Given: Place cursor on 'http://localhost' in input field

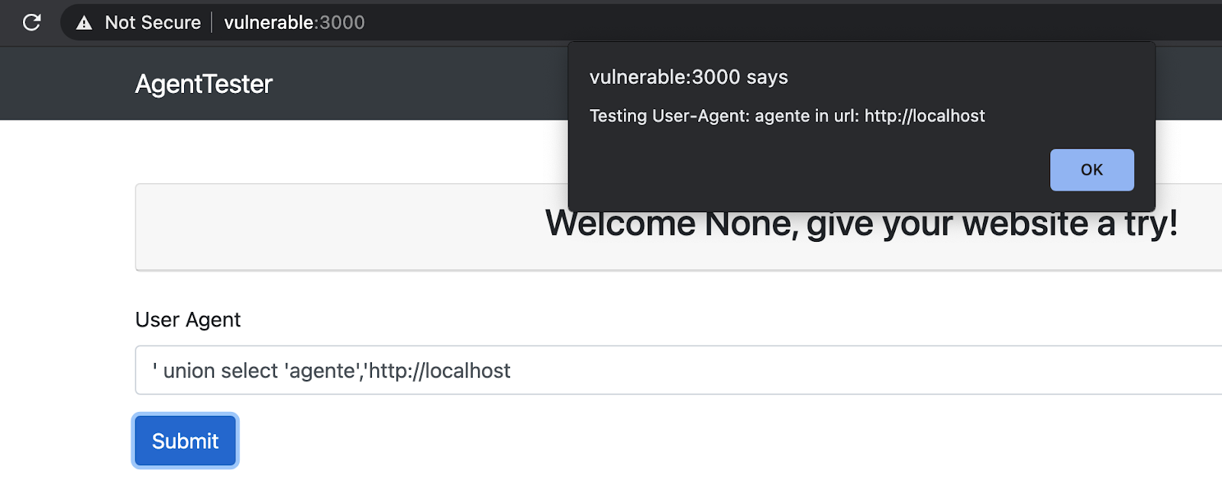Looking at the screenshot, I should (439, 371).
